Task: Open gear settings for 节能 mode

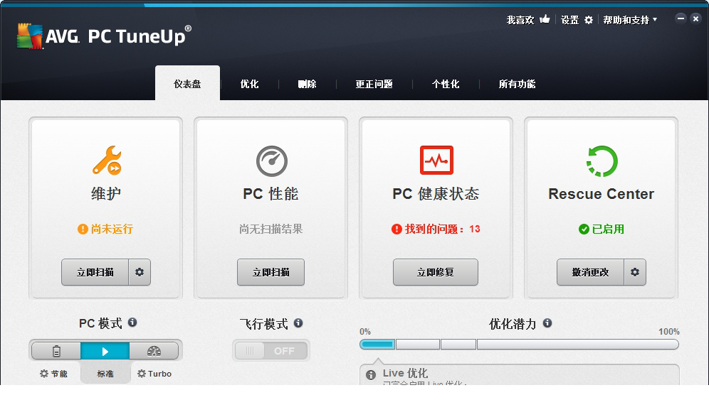Action: click(x=44, y=374)
